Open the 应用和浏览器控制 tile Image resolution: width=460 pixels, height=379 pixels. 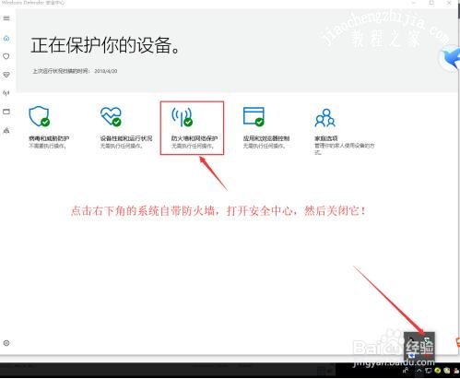[x=266, y=127]
